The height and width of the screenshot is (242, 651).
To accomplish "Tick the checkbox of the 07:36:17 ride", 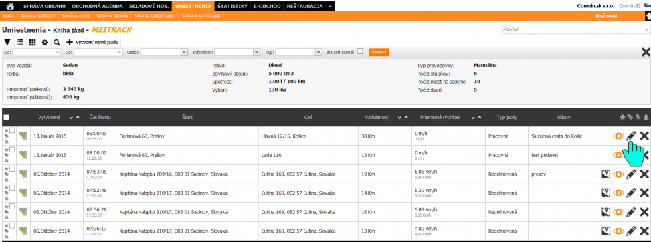I will click(12, 225).
